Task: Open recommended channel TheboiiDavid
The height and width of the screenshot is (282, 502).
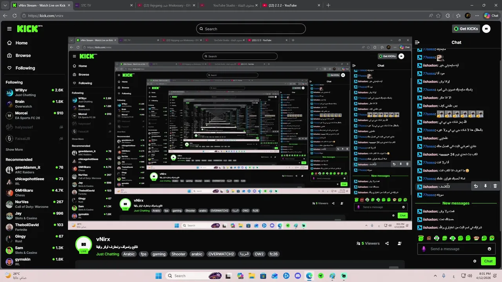Action: 35,227
